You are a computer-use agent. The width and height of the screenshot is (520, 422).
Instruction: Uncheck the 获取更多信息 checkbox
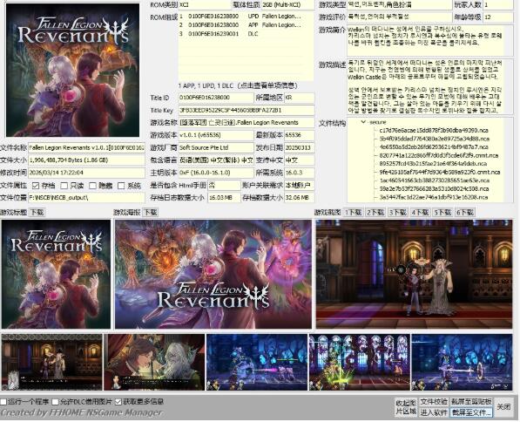pos(118,402)
